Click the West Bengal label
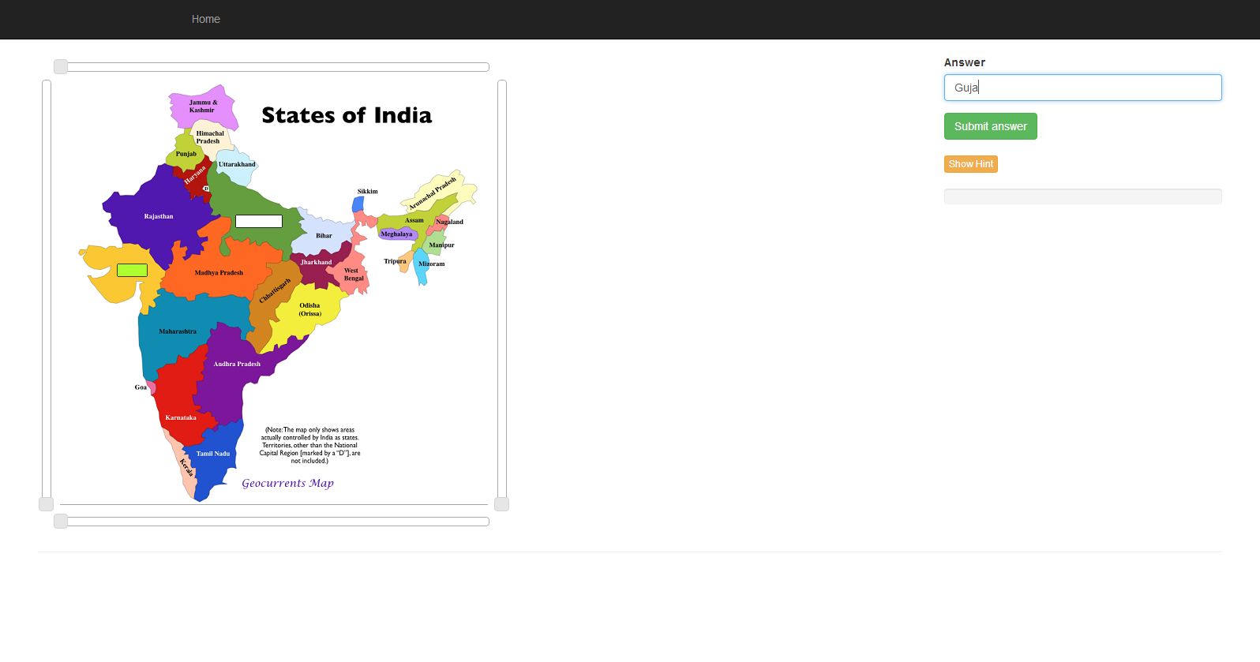Screen dimensions: 1260x662 coord(354,275)
